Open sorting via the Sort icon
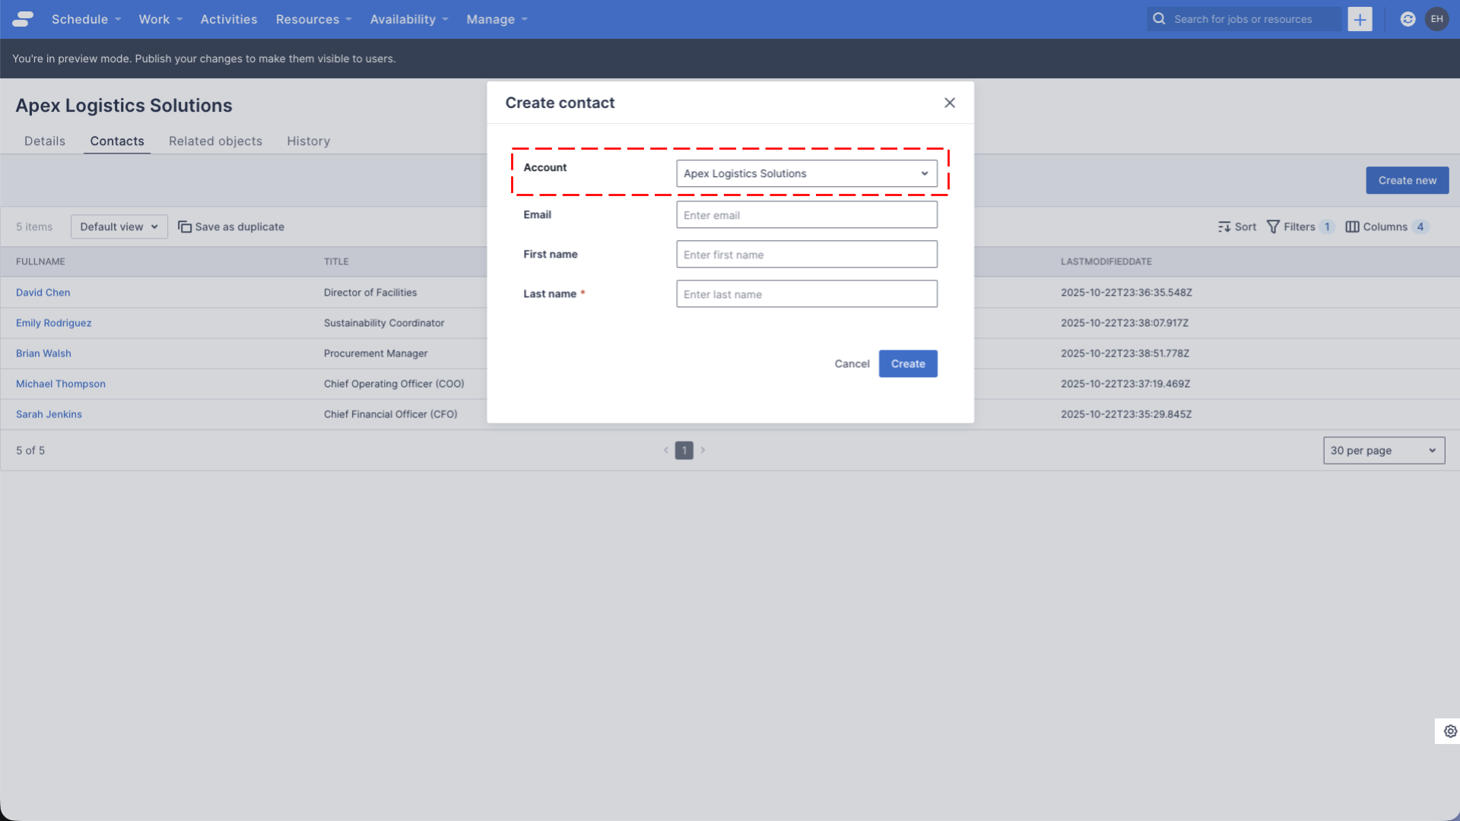The height and width of the screenshot is (821, 1460). (1224, 227)
